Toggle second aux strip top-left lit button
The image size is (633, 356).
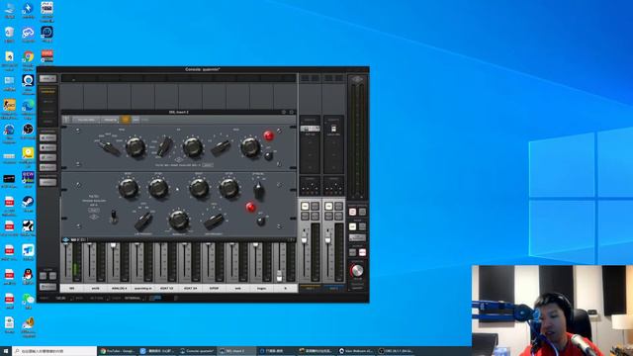tap(328, 207)
